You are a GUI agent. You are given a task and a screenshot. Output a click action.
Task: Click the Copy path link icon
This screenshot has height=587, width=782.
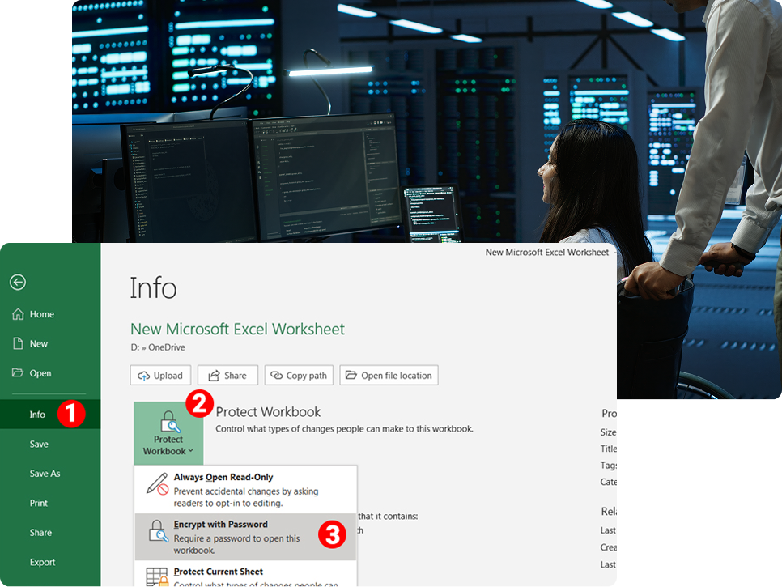coord(276,375)
